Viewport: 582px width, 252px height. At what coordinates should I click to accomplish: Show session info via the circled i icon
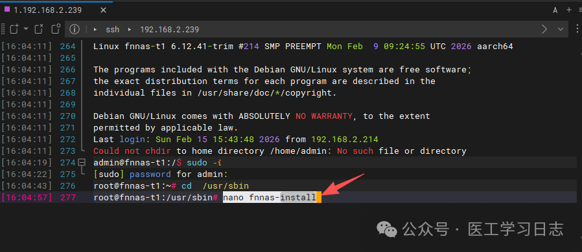(x=75, y=29)
